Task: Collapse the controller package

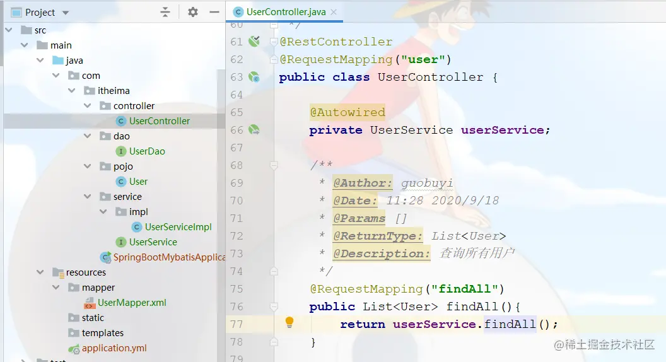Action: tap(88, 106)
